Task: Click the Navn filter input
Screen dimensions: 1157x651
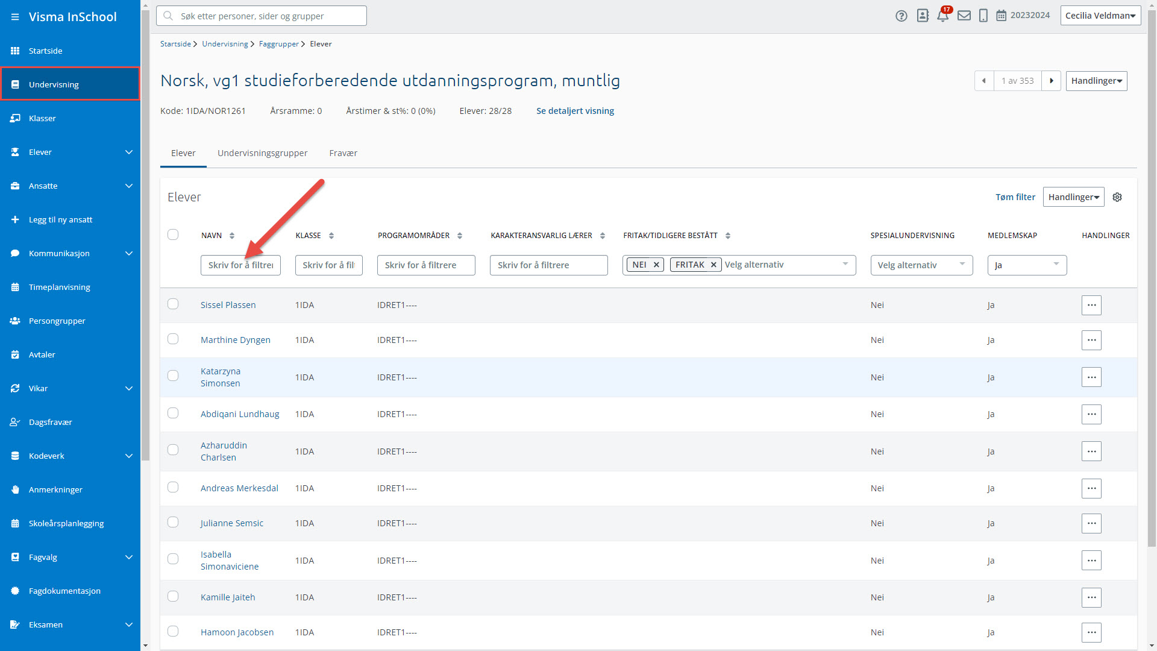Action: pyautogui.click(x=240, y=265)
